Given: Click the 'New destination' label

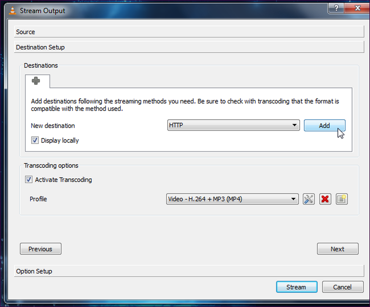Looking at the screenshot, I should click(x=53, y=126).
